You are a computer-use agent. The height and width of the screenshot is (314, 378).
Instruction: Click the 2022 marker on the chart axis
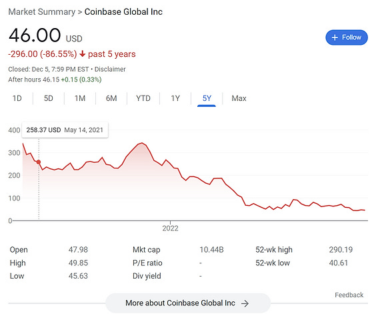pyautogui.click(x=170, y=228)
